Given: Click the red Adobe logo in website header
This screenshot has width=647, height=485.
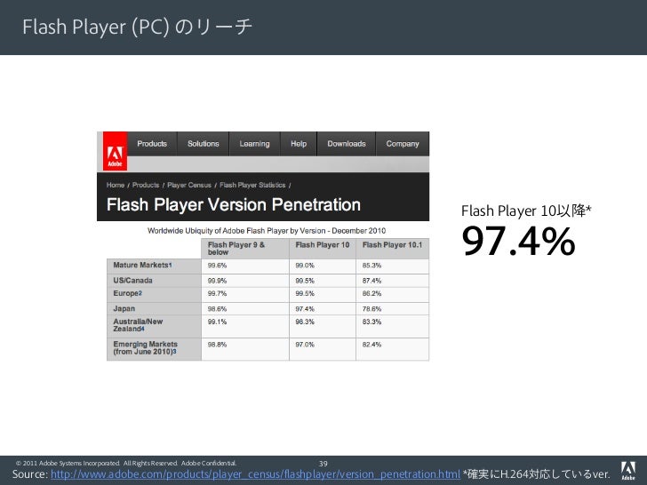Looking at the screenshot, I should (115, 151).
